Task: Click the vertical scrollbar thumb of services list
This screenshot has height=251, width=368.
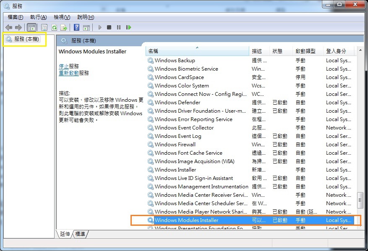Action: (x=360, y=200)
